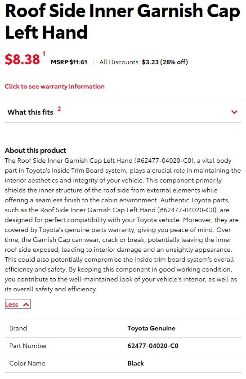Click the struck-through MSRP $11.61
The width and height of the screenshot is (246, 379).
point(69,62)
